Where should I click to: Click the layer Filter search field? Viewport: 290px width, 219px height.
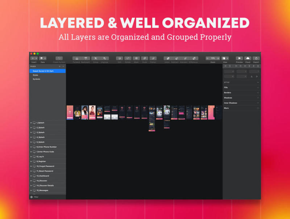coord(47,197)
